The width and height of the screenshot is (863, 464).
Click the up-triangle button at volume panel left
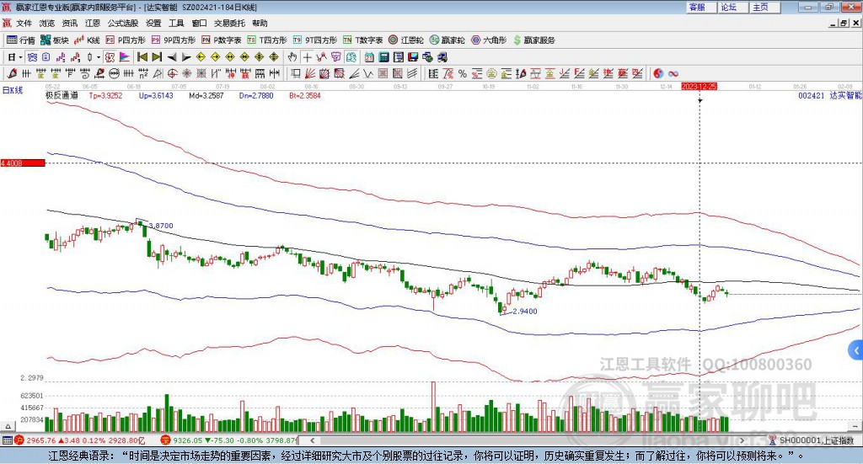[8, 426]
